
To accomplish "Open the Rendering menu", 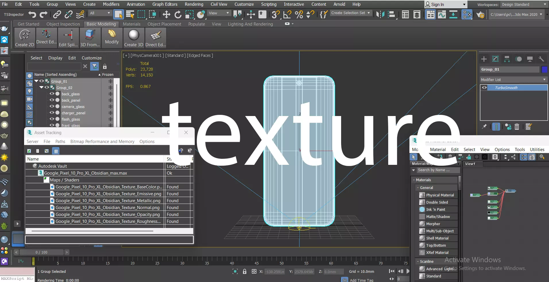I will [194, 4].
